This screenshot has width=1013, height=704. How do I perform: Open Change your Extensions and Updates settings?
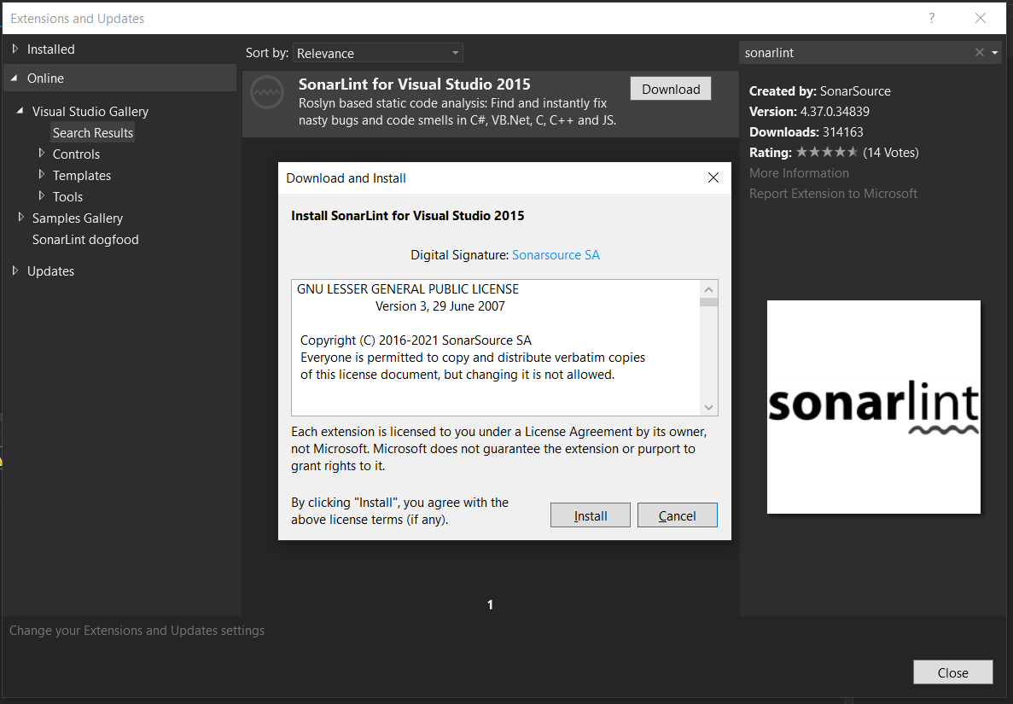137,631
